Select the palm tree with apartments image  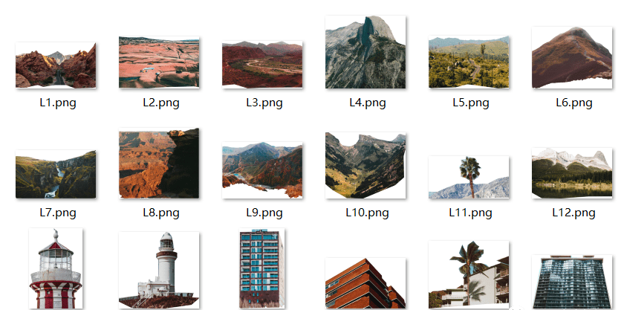(469, 275)
